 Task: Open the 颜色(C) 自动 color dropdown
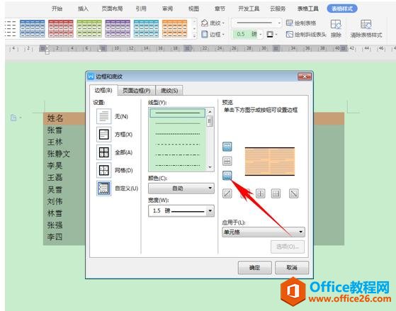181,188
